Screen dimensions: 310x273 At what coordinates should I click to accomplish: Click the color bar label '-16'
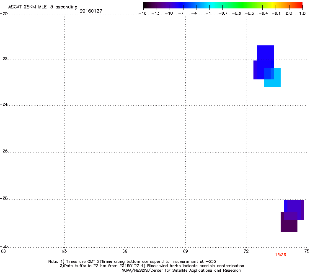tap(142, 13)
